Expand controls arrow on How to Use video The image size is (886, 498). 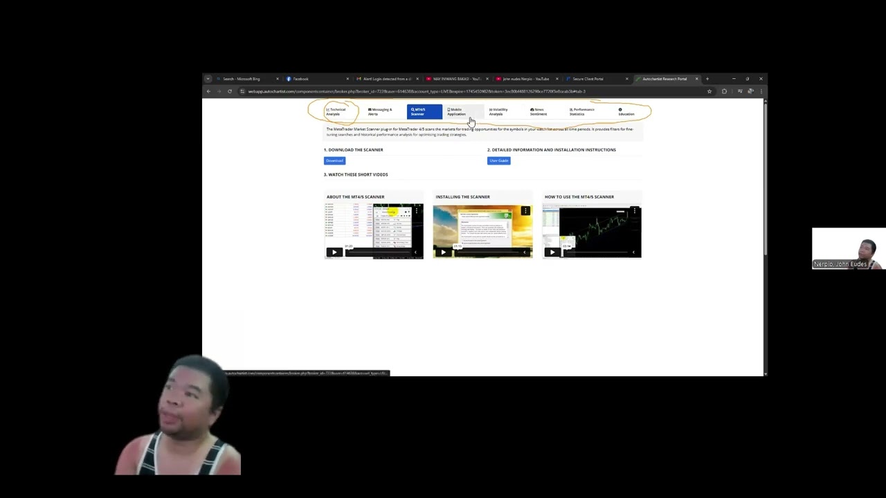tap(633, 252)
